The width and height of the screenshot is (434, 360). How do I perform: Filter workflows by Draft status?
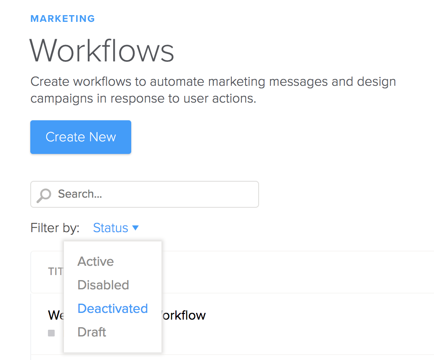[92, 332]
